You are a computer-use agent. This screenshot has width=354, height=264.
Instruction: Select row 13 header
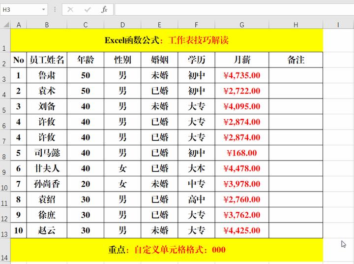(x=5, y=231)
